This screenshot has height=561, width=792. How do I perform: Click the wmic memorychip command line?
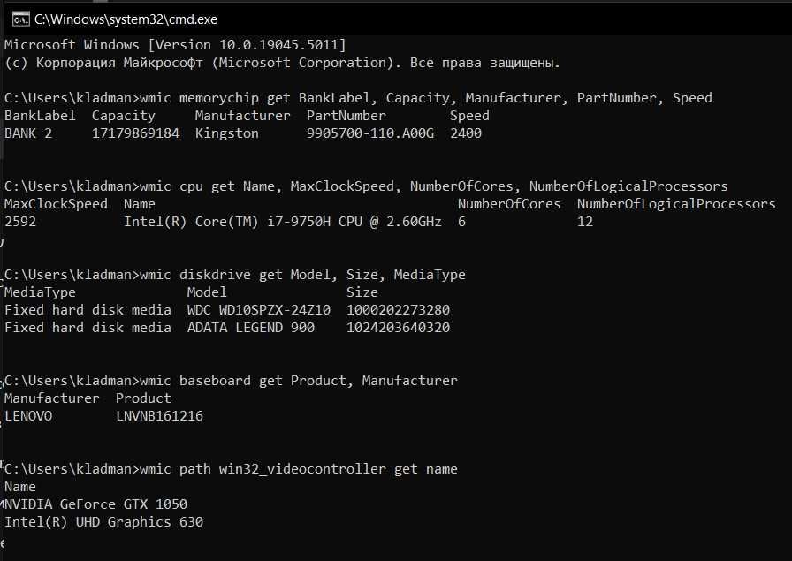358,98
